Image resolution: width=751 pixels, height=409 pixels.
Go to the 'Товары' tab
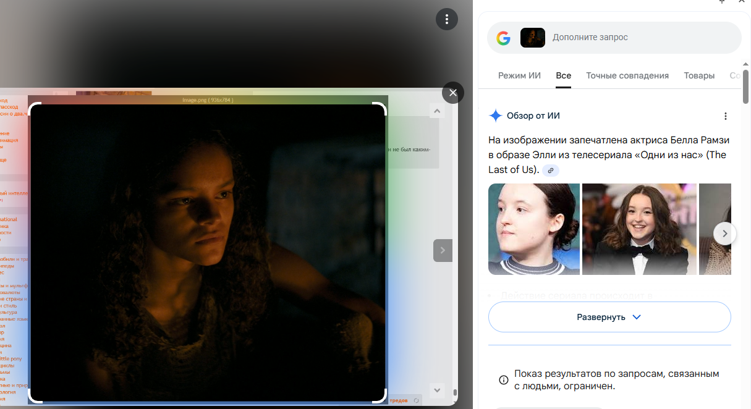point(699,75)
